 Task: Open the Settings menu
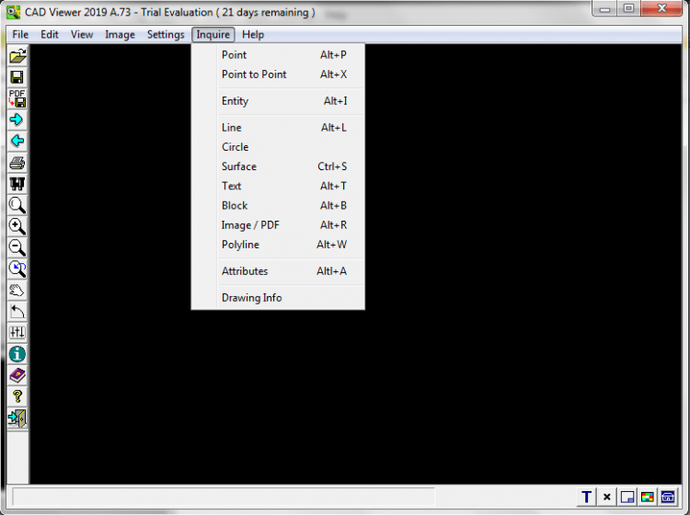(166, 35)
